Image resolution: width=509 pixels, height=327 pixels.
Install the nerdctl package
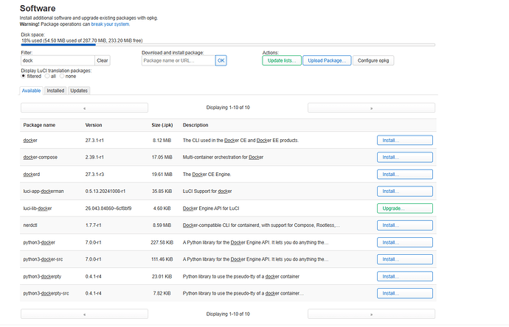pyautogui.click(x=404, y=225)
